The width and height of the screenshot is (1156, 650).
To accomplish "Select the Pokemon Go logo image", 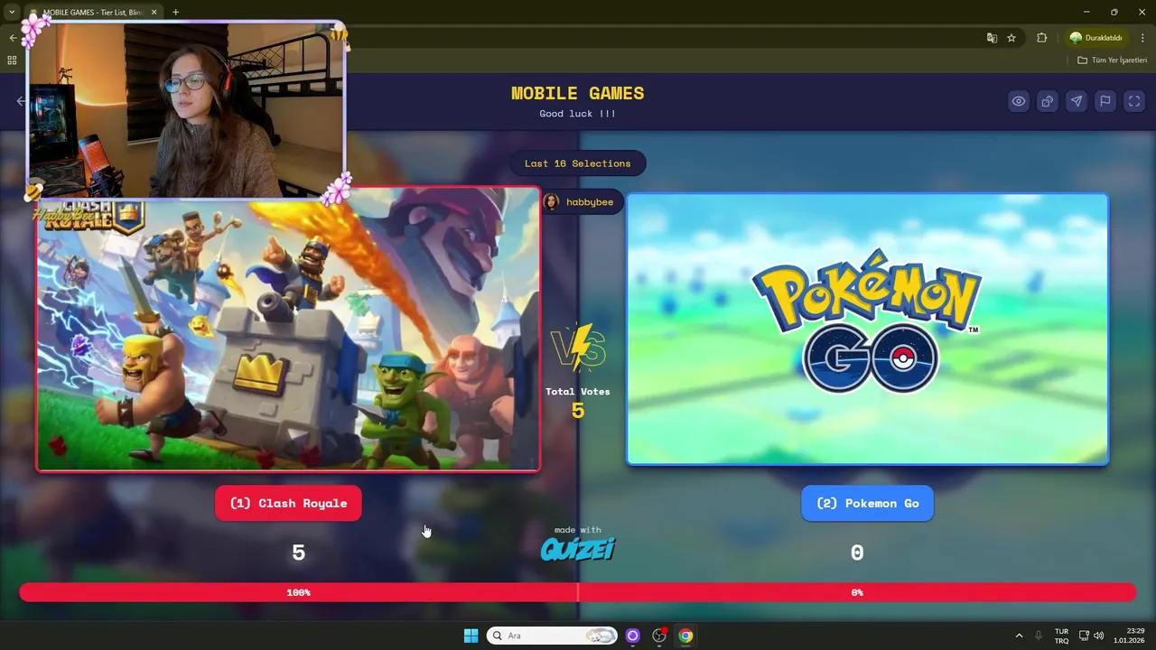I will [867, 330].
